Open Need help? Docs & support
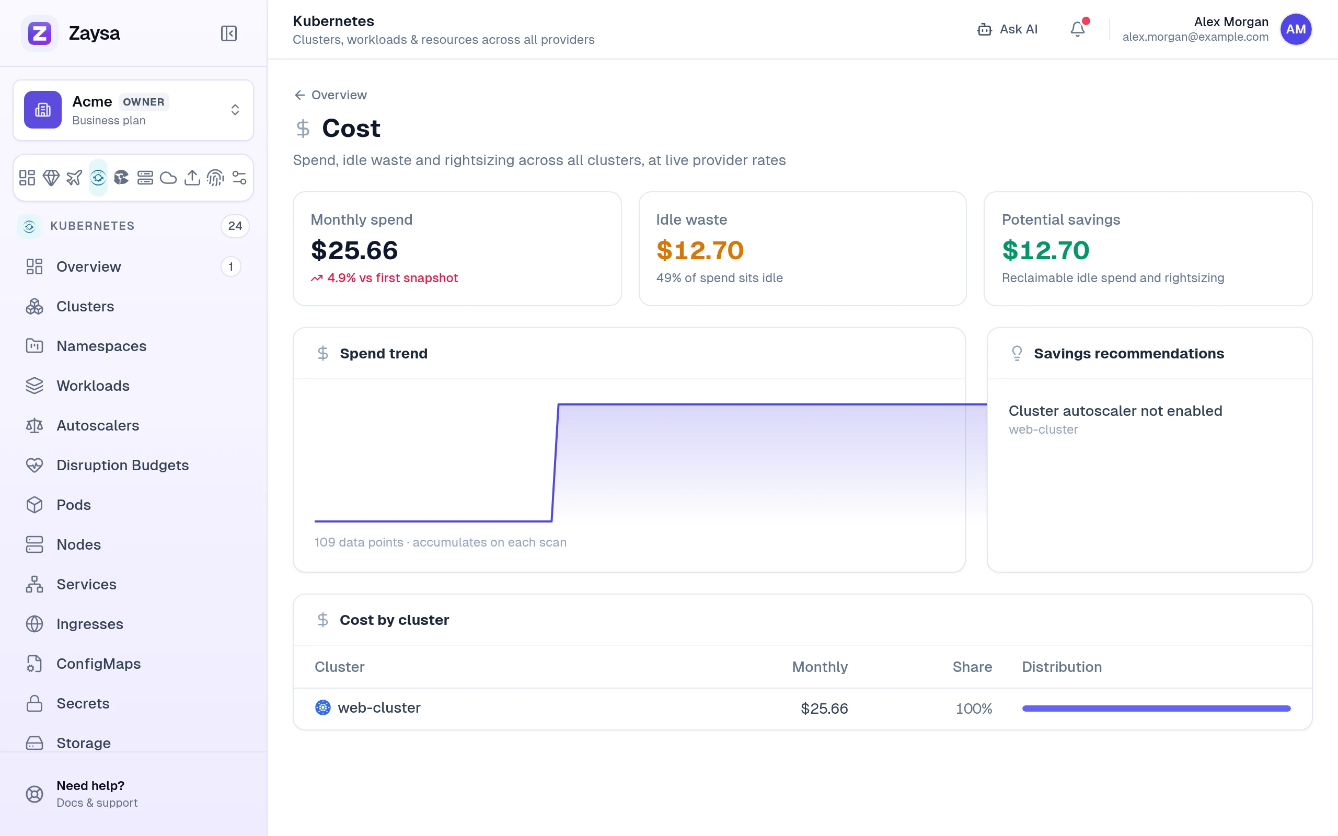This screenshot has height=836, width=1338. [133, 794]
